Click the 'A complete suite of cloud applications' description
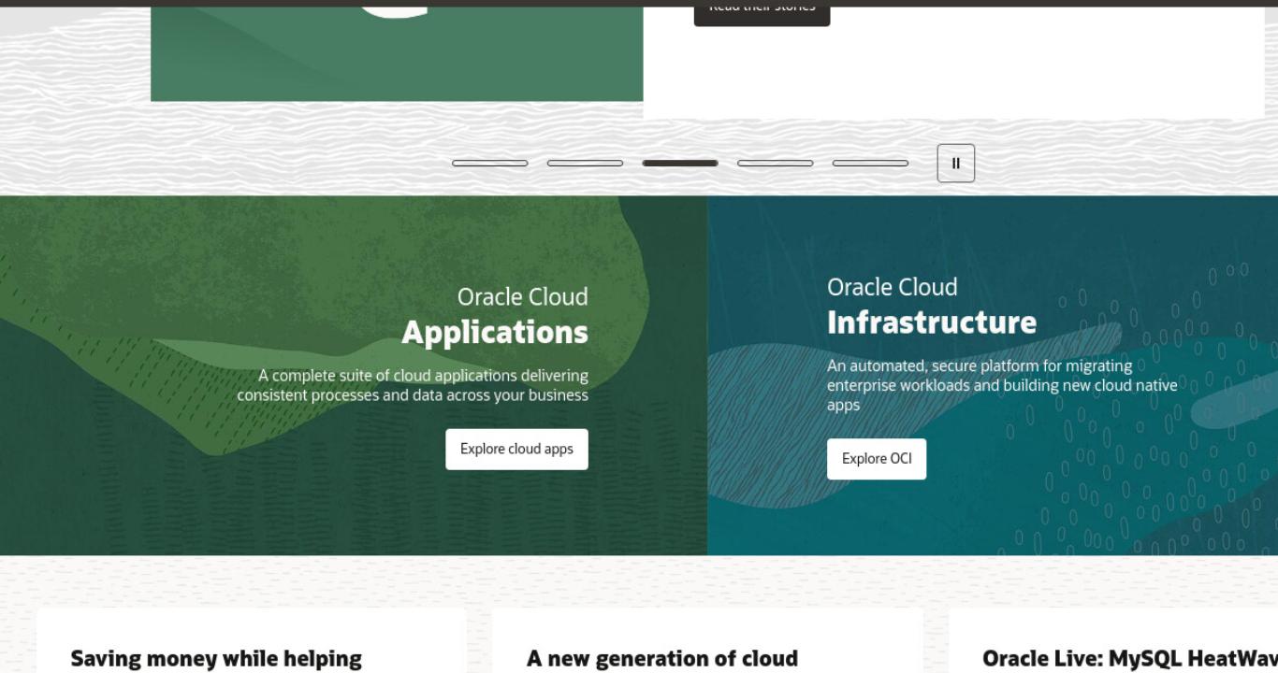Screen dimensions: 1278x673 (413, 385)
